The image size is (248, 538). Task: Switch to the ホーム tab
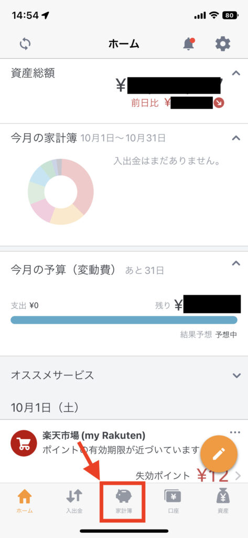point(25,501)
